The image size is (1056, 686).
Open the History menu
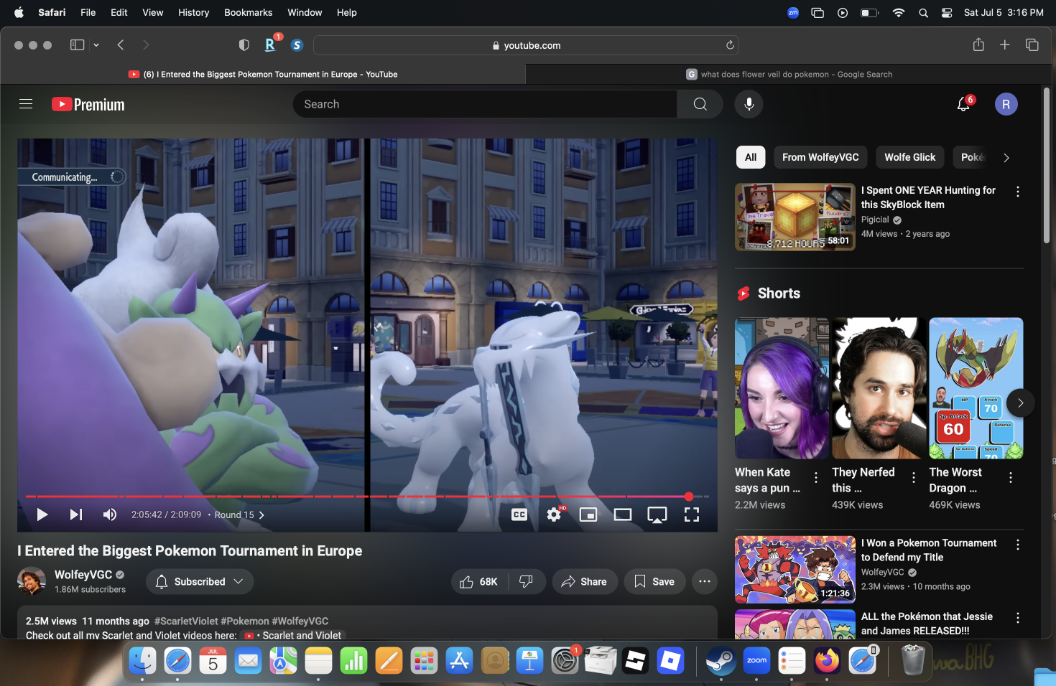(x=193, y=12)
